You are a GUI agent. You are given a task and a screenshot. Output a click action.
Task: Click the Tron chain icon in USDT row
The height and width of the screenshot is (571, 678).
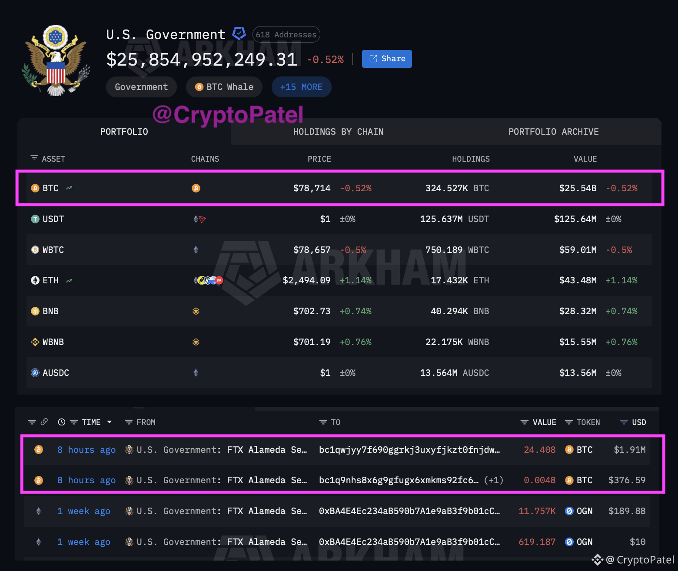[202, 219]
